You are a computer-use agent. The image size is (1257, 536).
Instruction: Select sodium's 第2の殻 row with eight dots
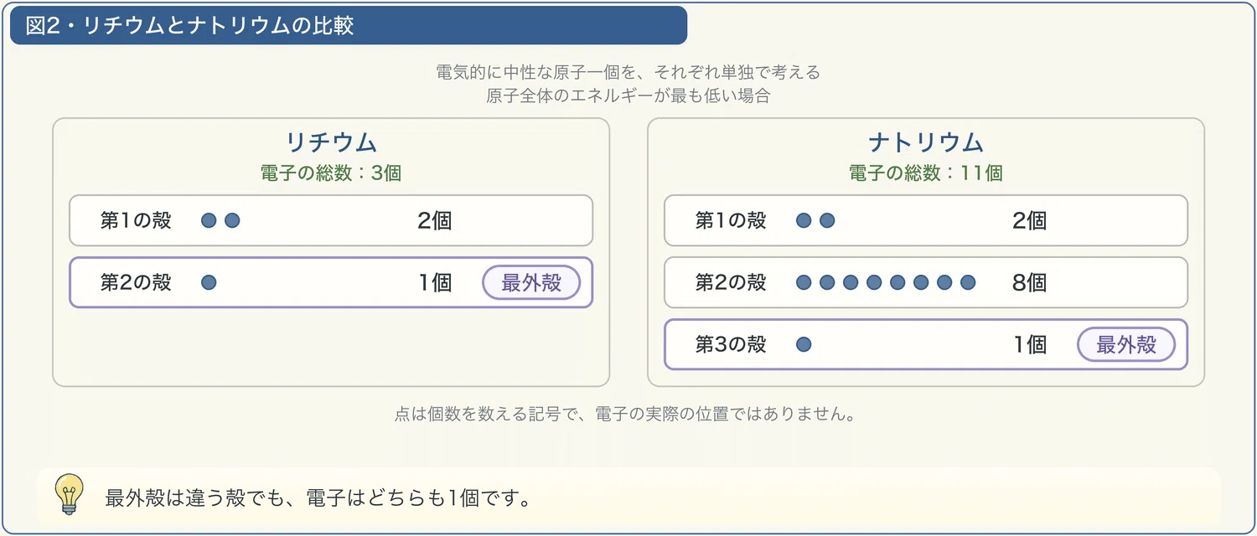click(x=926, y=282)
